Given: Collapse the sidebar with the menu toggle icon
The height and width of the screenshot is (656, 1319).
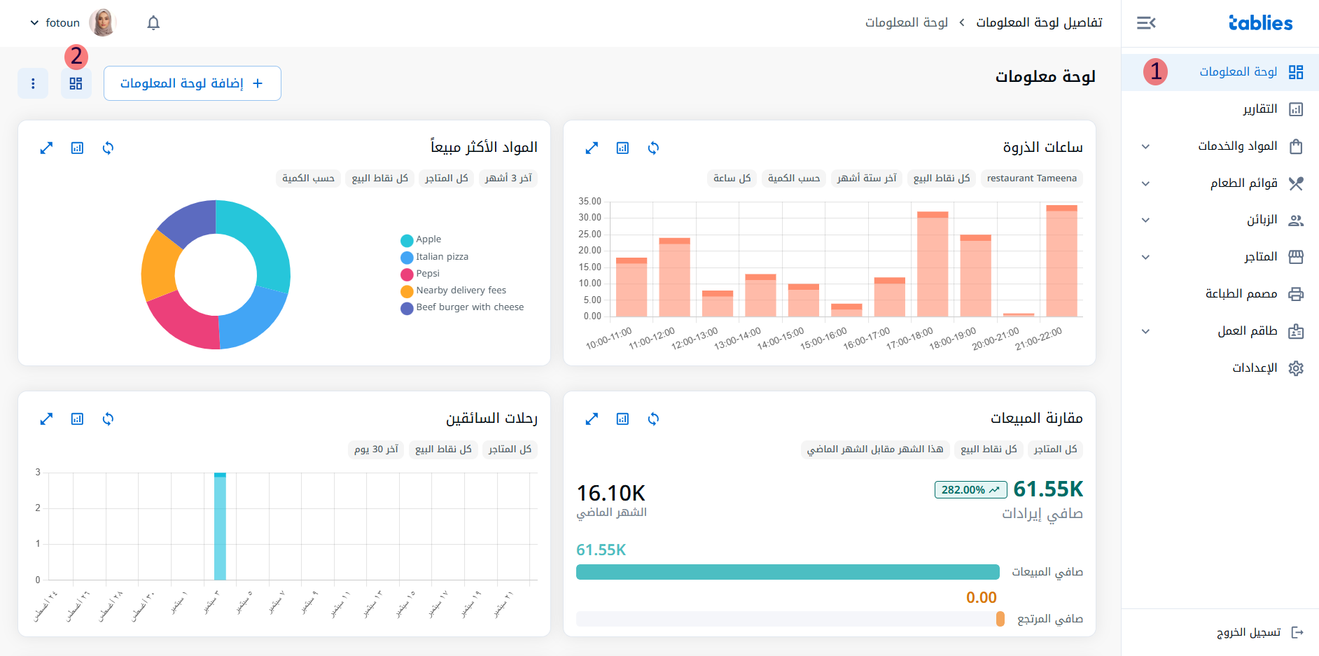Looking at the screenshot, I should [x=1146, y=23].
